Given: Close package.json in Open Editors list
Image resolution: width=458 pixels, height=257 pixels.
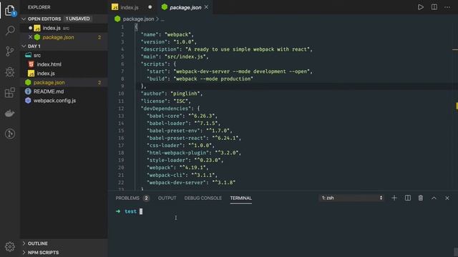Looking at the screenshot, I should 30,37.
